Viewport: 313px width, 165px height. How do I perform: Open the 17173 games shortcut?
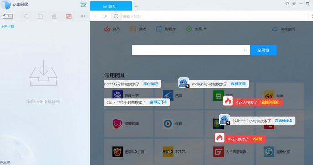pos(179,152)
